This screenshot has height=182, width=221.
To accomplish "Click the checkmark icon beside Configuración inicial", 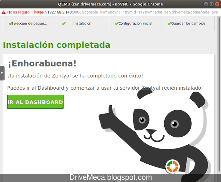I will point(117,24).
